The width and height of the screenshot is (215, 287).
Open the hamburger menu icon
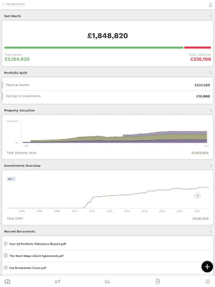coord(208,281)
